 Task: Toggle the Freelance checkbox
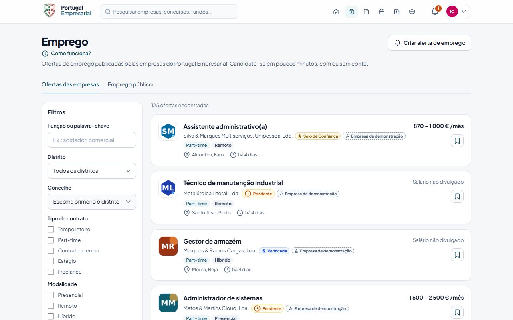click(x=51, y=272)
